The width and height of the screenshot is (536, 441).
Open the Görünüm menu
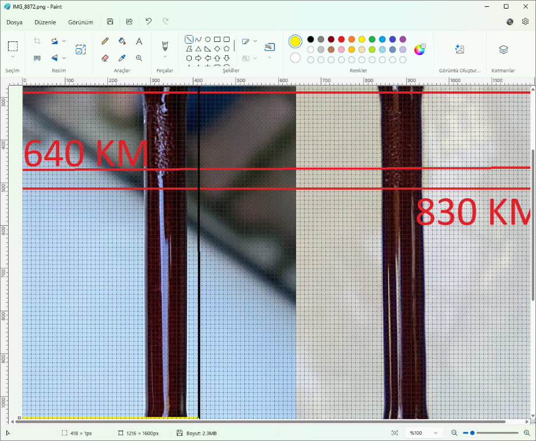point(81,22)
